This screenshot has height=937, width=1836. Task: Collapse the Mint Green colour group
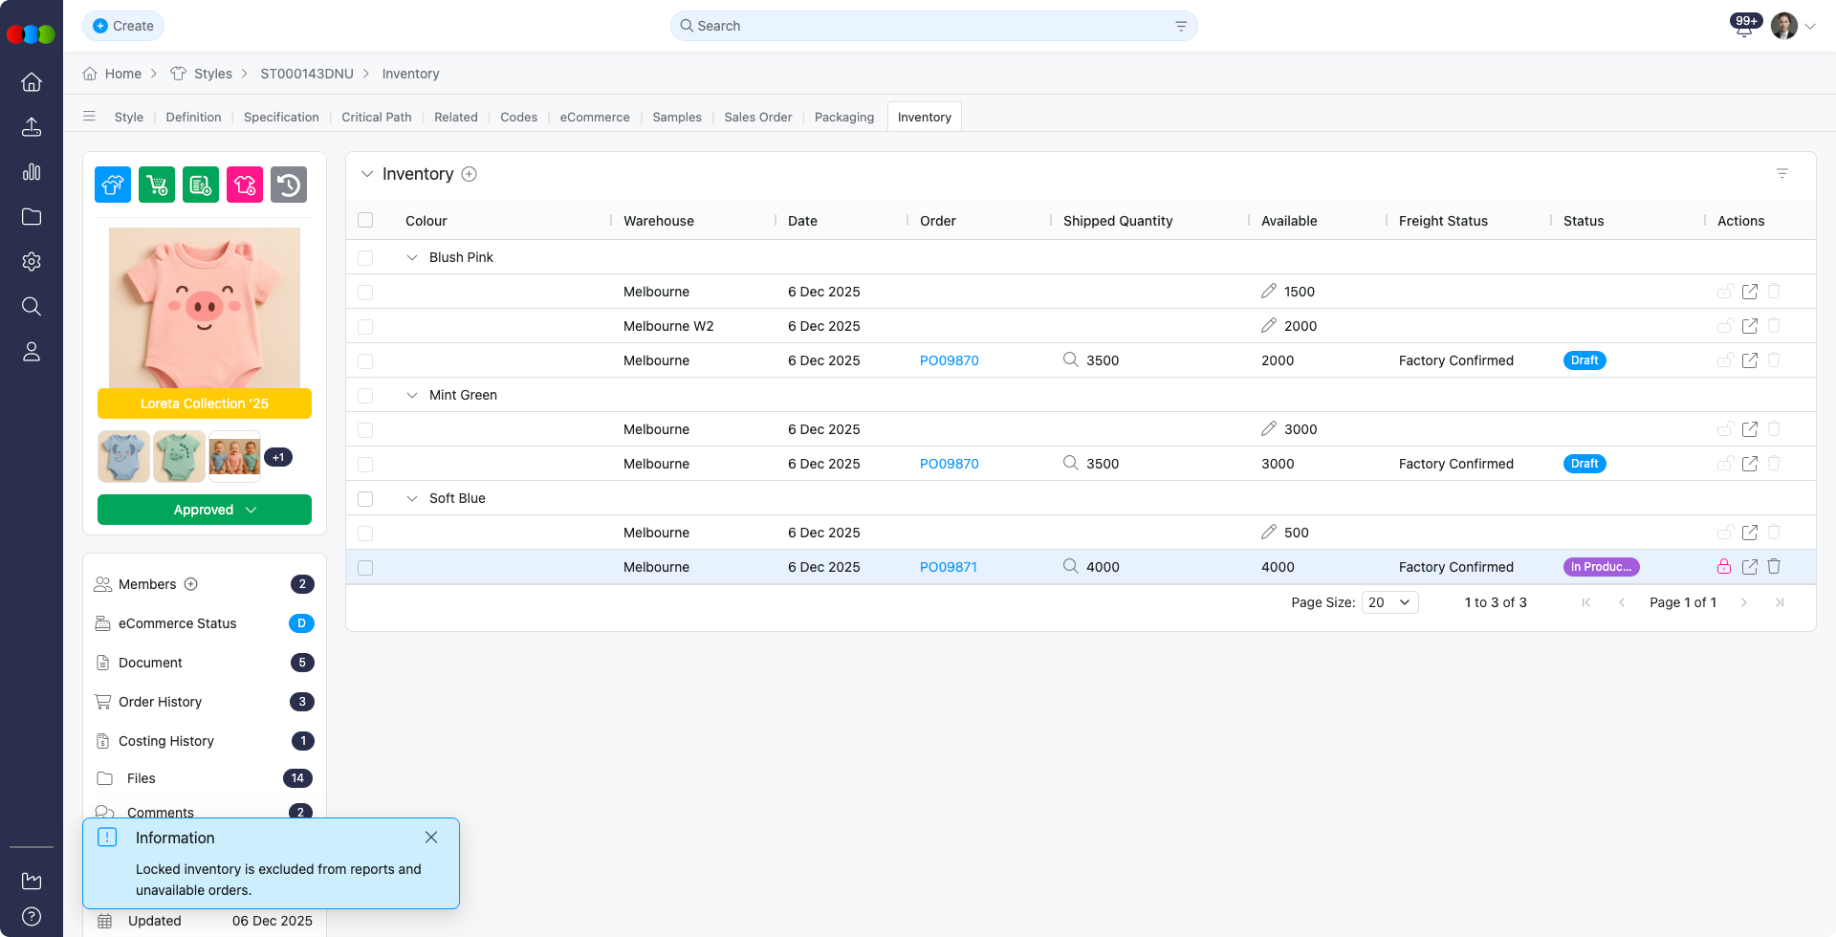412,395
